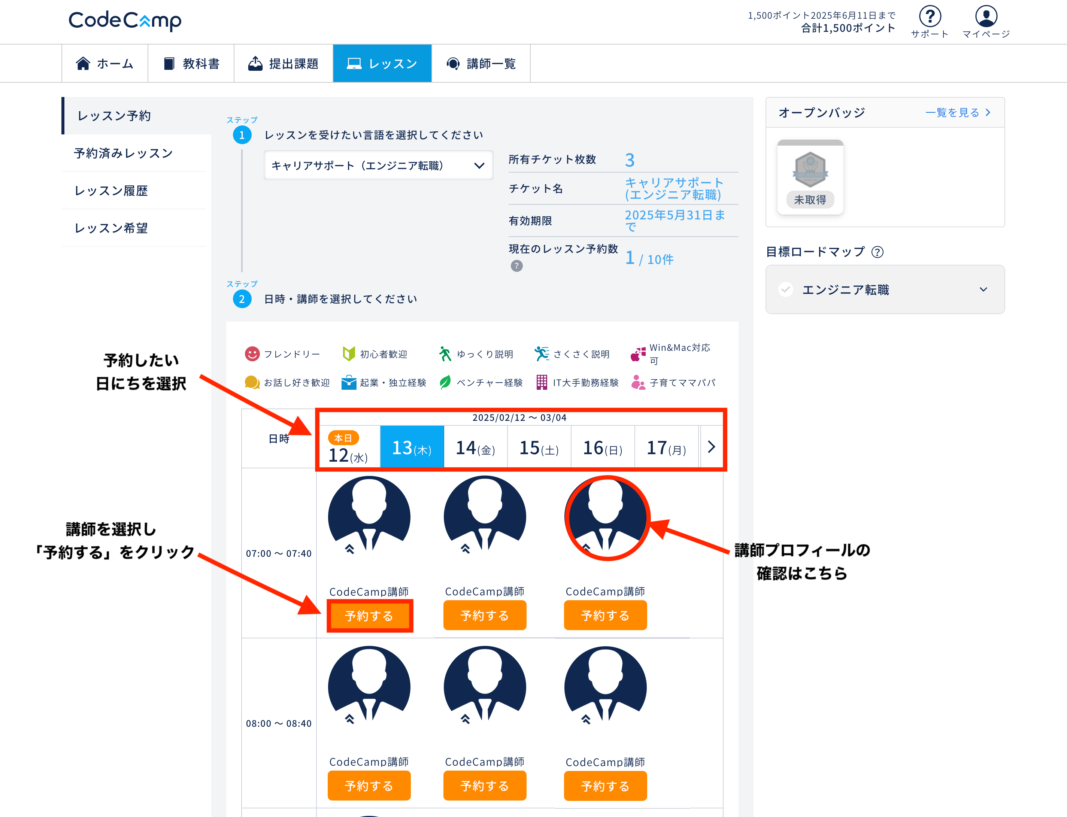Click help icon beside 目標ロードマップ
Image resolution: width=1067 pixels, height=817 pixels.
(877, 252)
